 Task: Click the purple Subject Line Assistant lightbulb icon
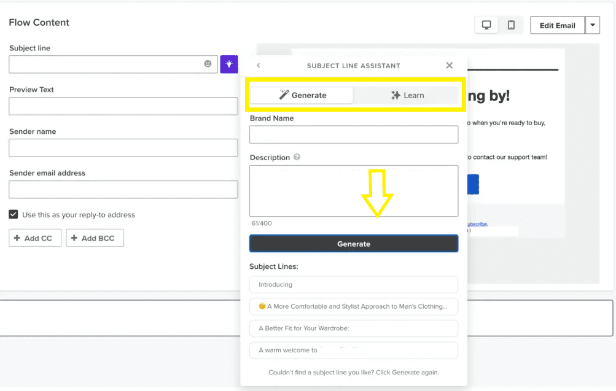pyautogui.click(x=229, y=64)
